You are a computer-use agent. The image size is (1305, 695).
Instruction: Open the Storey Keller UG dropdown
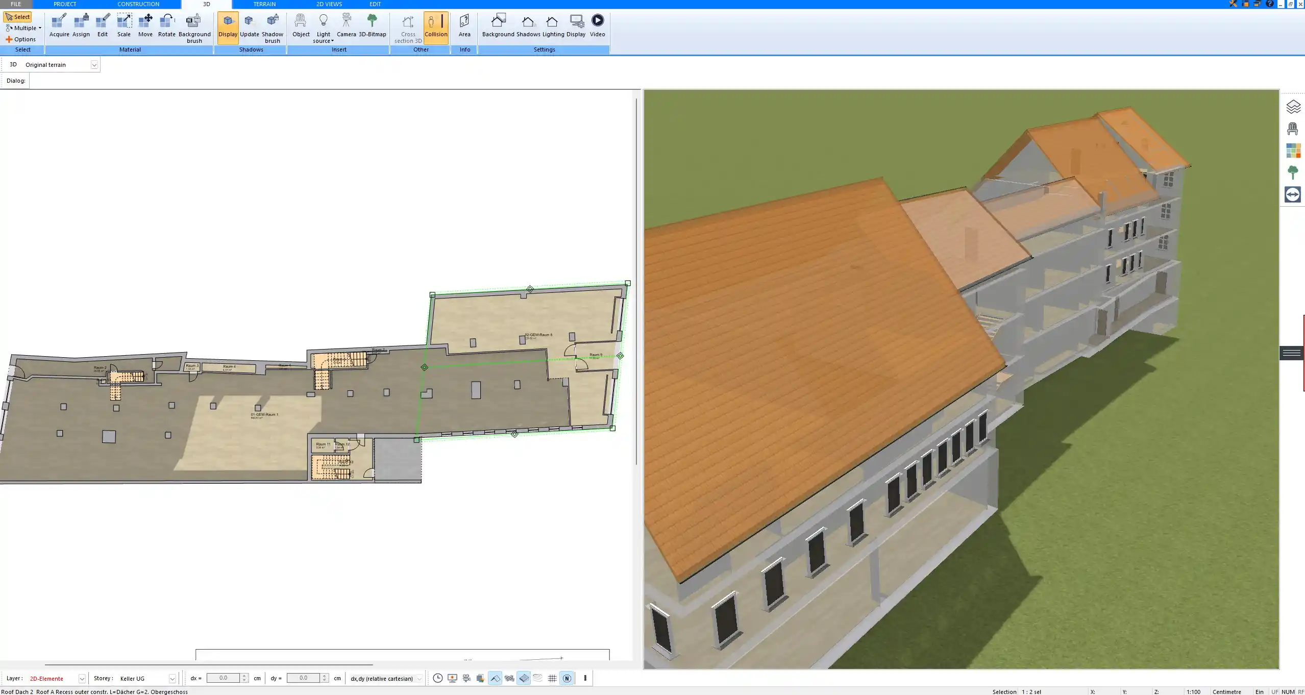pyautogui.click(x=172, y=679)
